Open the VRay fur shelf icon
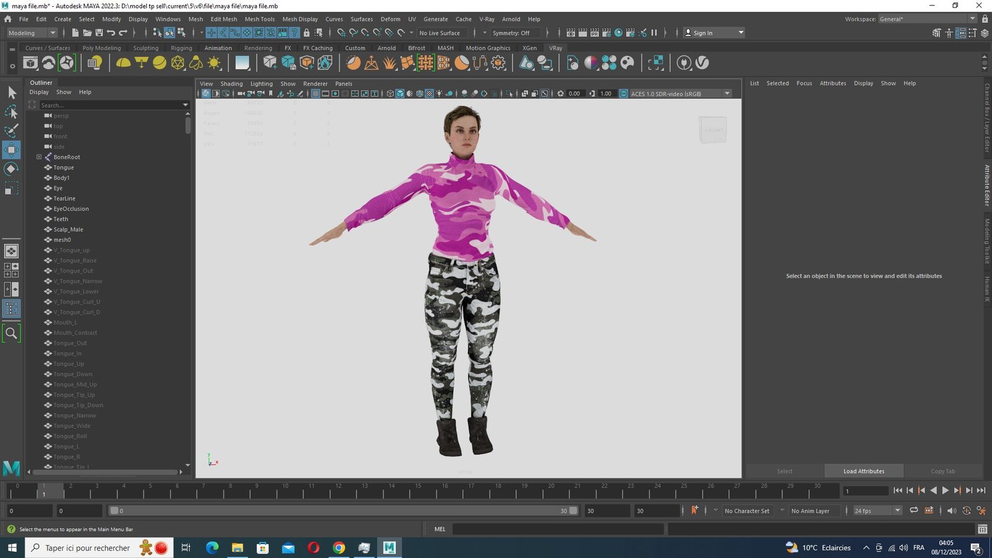 pyautogui.click(x=389, y=63)
